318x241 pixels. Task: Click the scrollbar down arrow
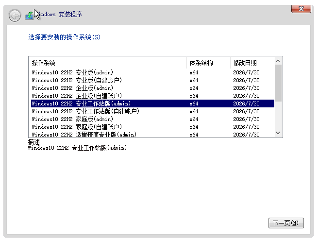(278, 133)
